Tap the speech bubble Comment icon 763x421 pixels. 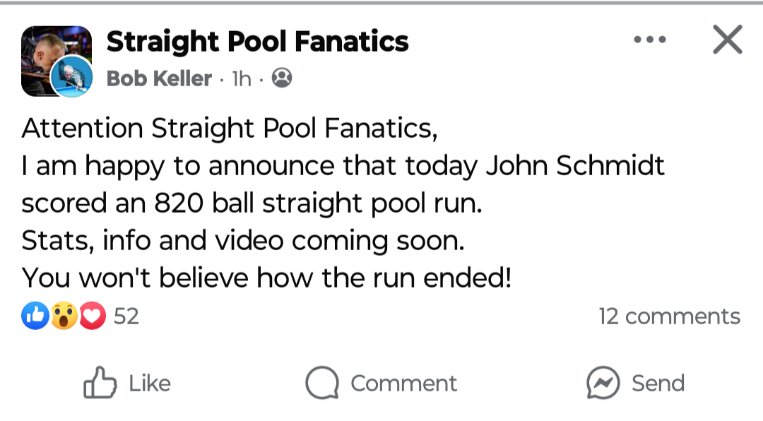(322, 383)
